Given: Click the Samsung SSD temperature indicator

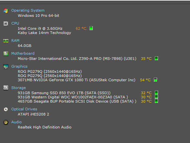Looking at the screenshot, I should click(x=156, y=93).
